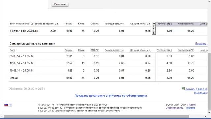Sort by Показы column in summary table

pos(68,50)
